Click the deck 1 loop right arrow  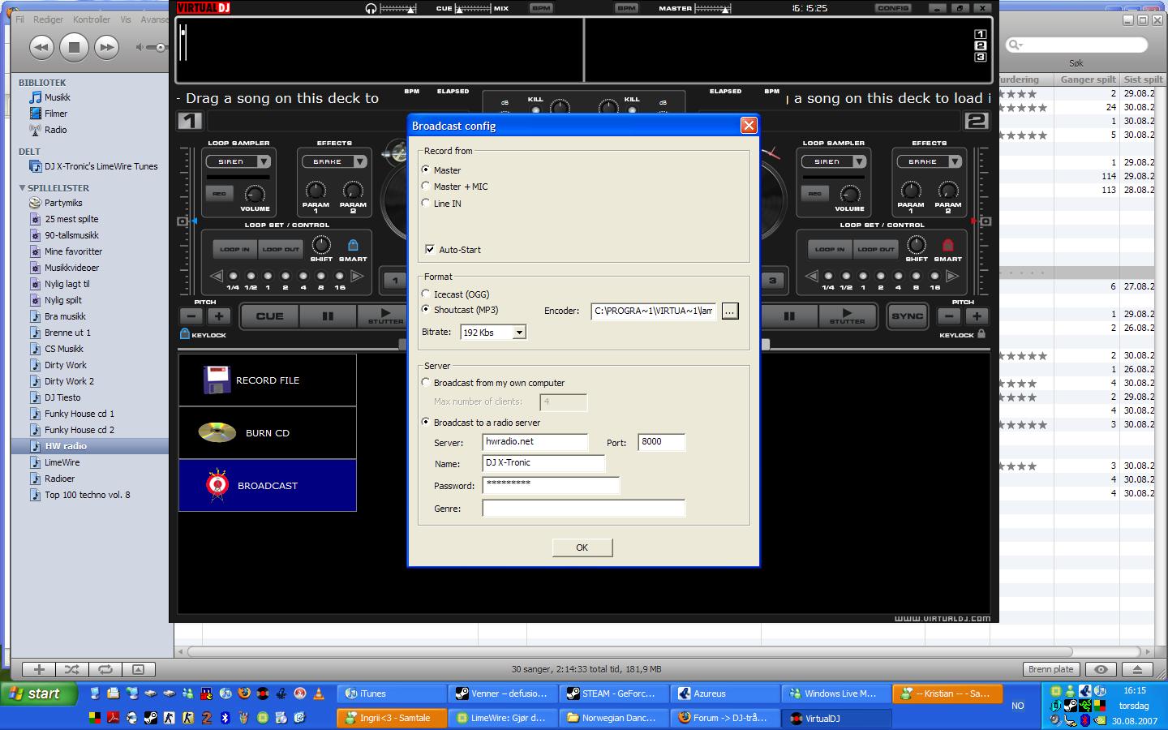click(x=356, y=276)
